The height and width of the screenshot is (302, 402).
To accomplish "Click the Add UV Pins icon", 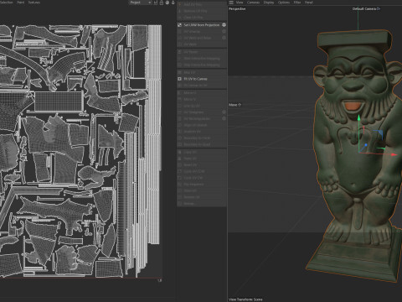I will (180, 4).
